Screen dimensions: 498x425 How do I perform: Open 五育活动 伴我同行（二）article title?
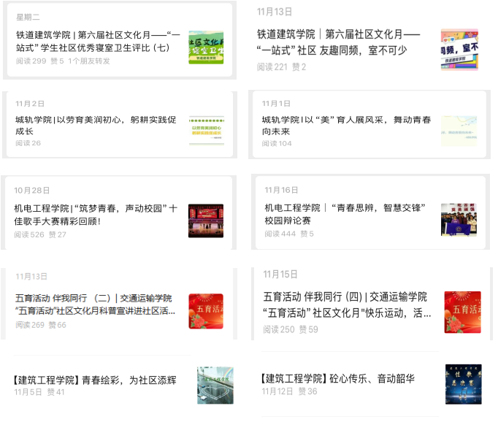[96, 304]
